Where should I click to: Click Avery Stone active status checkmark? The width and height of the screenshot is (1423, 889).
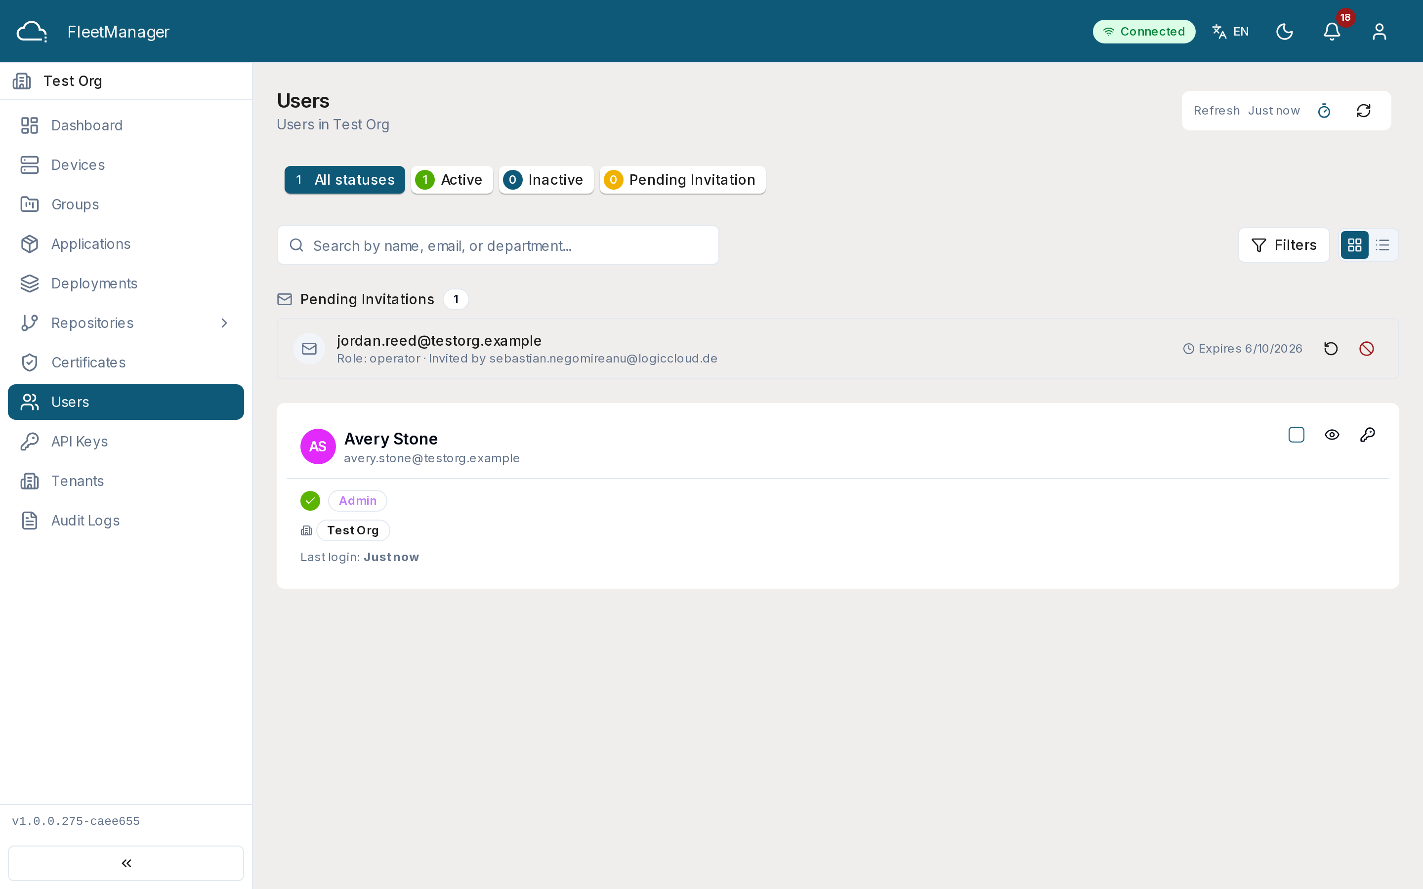(310, 501)
